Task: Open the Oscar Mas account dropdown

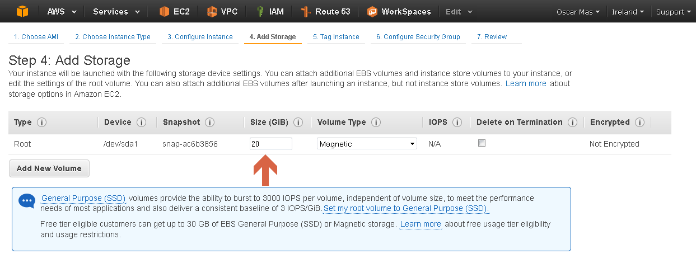Action: pyautogui.click(x=578, y=12)
